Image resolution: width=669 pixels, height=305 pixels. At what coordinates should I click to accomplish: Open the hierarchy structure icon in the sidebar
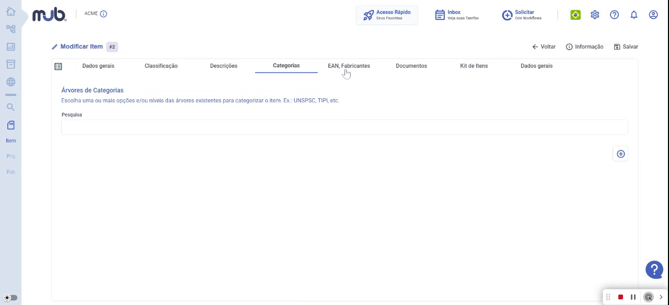tap(10, 29)
